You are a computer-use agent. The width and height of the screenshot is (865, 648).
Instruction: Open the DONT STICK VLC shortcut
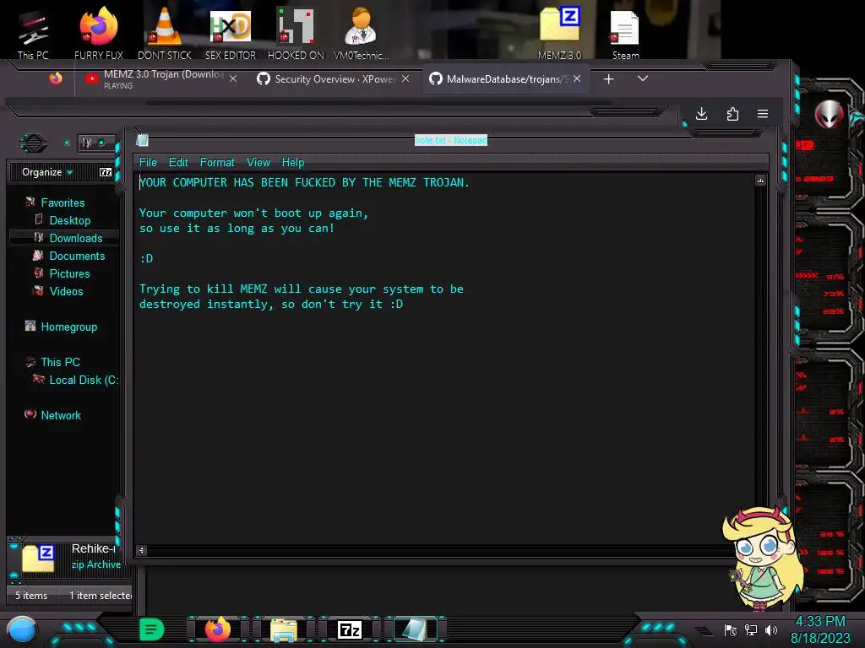165,31
